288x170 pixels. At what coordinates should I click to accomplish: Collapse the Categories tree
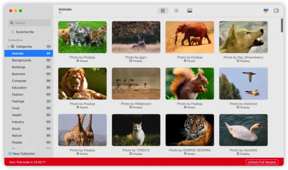(8, 47)
